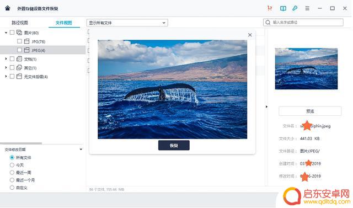The width and height of the screenshot is (353, 208).
Task: Click the horizontal scrollbar under file tree
Action: tap(21, 143)
